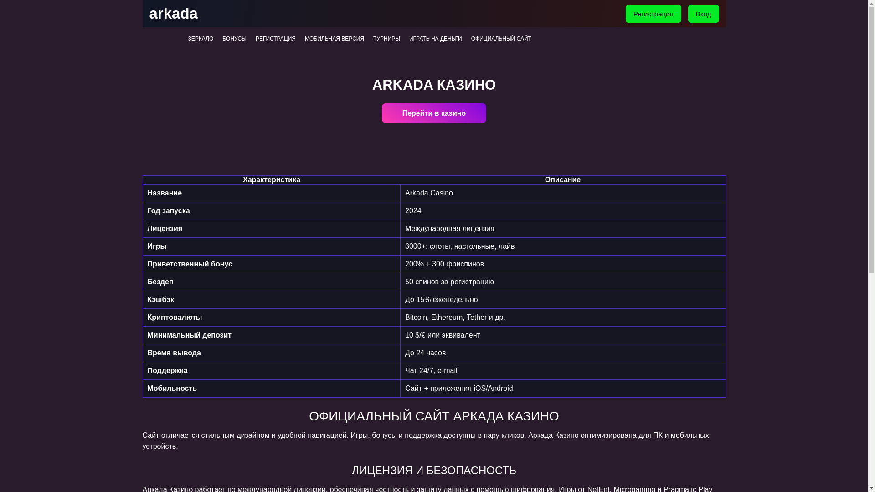Image resolution: width=875 pixels, height=492 pixels.
Task: Click the vertical page scrollbar
Action: 871,246
